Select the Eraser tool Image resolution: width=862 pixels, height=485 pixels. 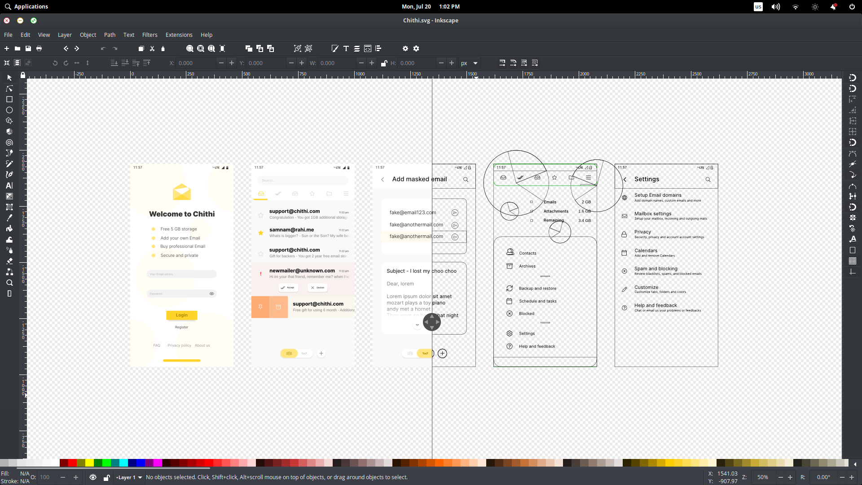point(9,261)
